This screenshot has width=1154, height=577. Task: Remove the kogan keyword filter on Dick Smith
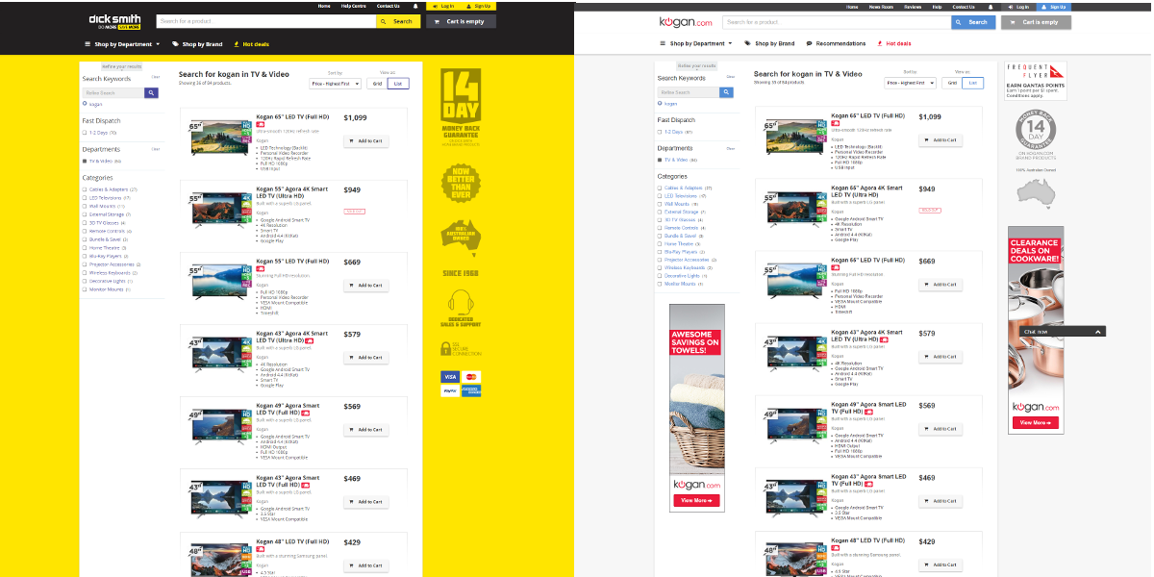(x=85, y=104)
